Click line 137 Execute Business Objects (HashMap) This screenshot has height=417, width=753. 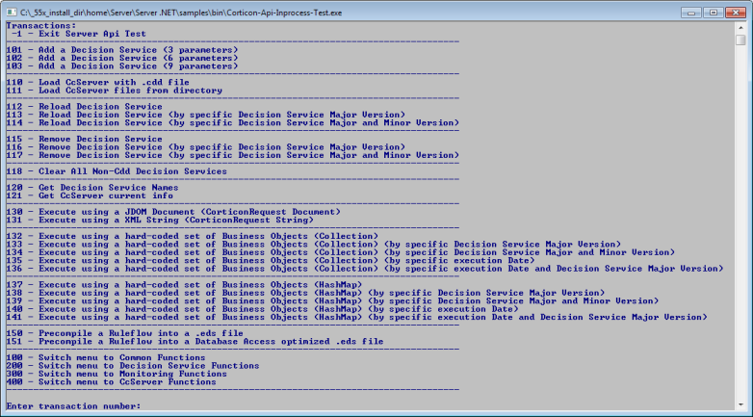(x=184, y=285)
